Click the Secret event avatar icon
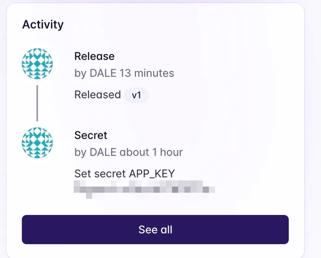This screenshot has height=258, width=321. coord(37,143)
